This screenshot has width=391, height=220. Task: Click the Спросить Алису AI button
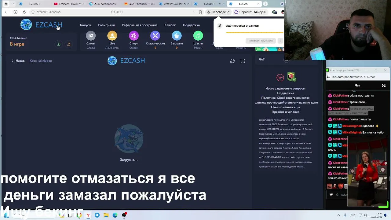(x=250, y=12)
